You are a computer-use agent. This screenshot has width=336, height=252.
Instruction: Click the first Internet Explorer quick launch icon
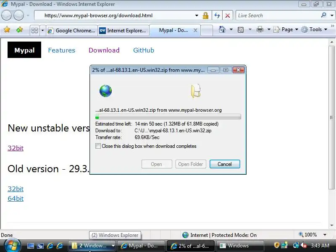[x=50, y=246]
